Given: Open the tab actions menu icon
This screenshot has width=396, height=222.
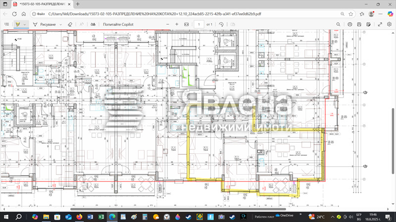Looking at the screenshot, I should pos(5,4).
